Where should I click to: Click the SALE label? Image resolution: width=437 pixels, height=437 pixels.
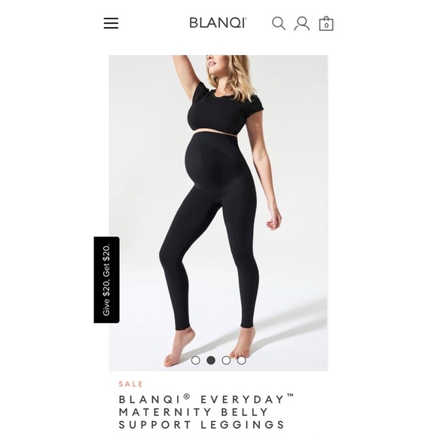130,384
